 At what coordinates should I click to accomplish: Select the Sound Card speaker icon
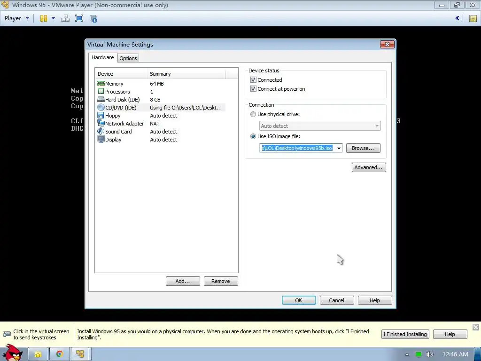coord(101,132)
